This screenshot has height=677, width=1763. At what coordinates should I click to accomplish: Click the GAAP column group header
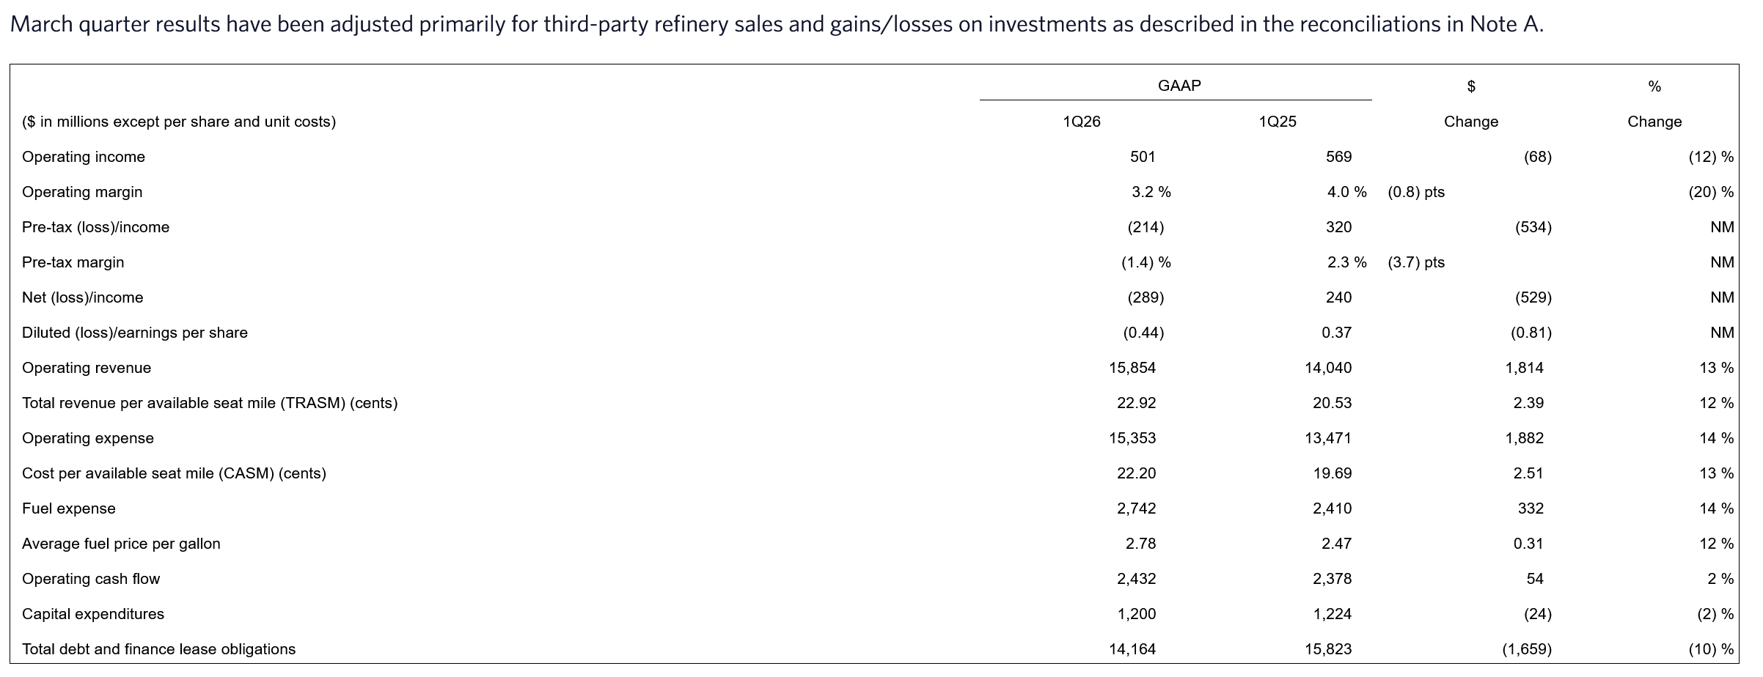click(x=1179, y=86)
